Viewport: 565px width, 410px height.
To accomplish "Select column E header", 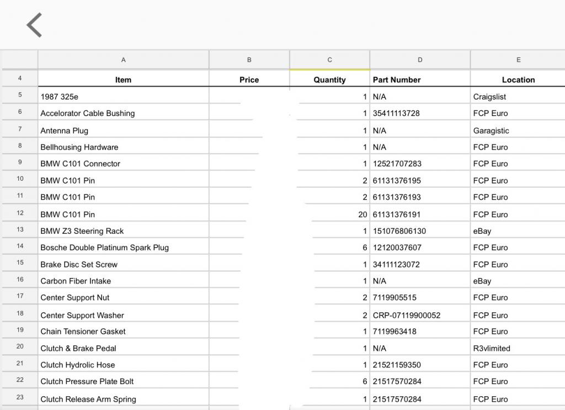I will pos(518,60).
